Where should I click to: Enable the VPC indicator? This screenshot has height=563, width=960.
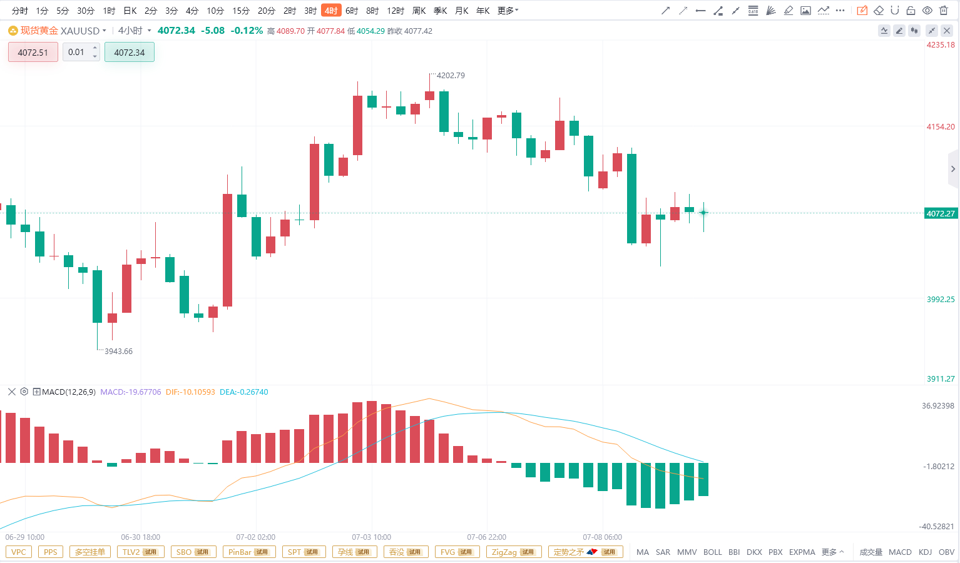click(19, 552)
